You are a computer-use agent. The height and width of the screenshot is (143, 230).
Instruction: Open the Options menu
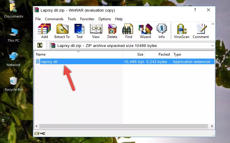point(105,19)
